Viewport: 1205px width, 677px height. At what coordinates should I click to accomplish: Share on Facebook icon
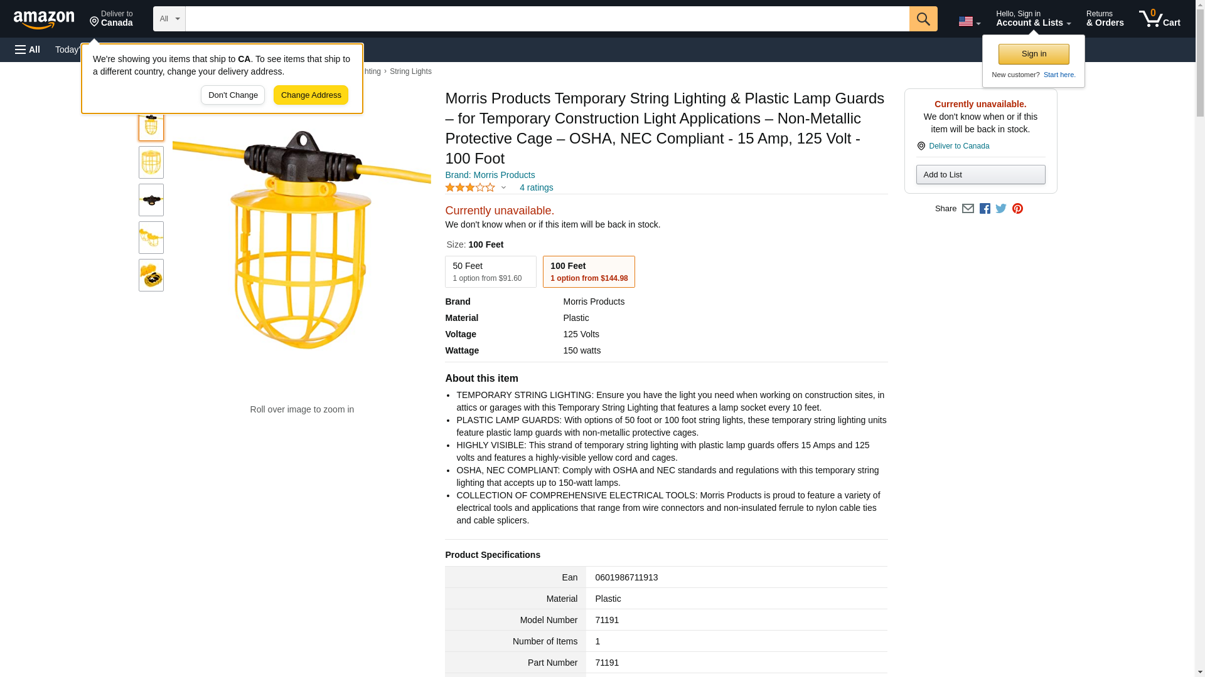click(x=985, y=209)
